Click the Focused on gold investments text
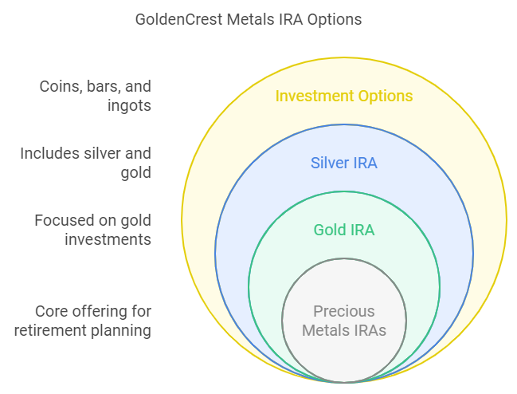517x394 pixels. tap(93, 230)
